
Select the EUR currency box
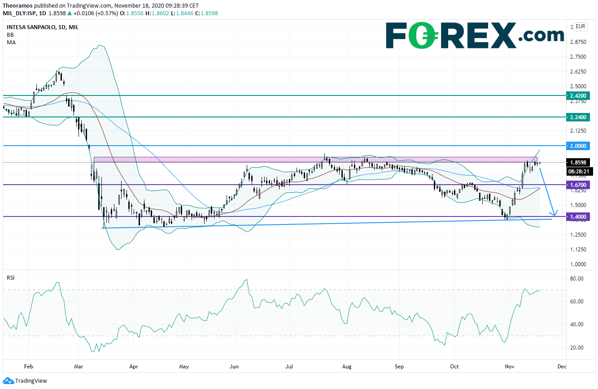(580, 26)
